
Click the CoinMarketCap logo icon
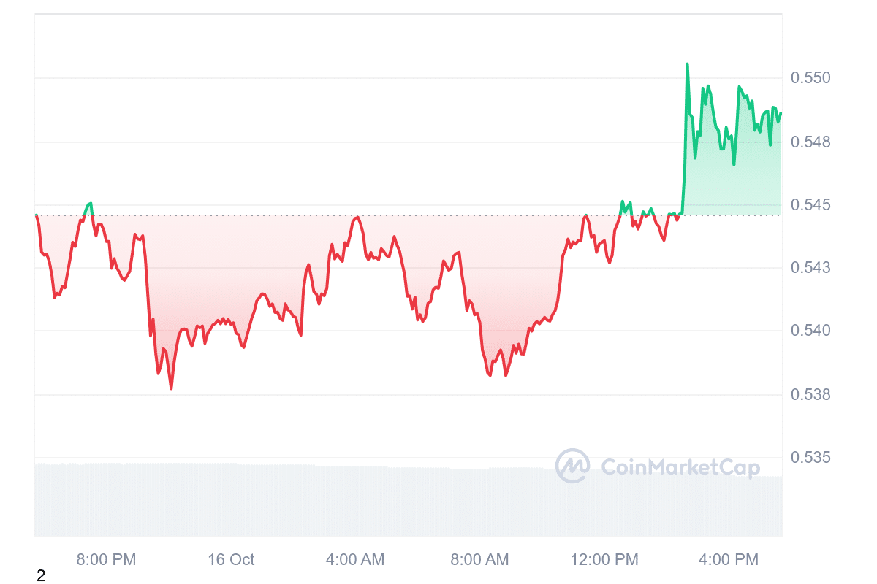pos(572,466)
